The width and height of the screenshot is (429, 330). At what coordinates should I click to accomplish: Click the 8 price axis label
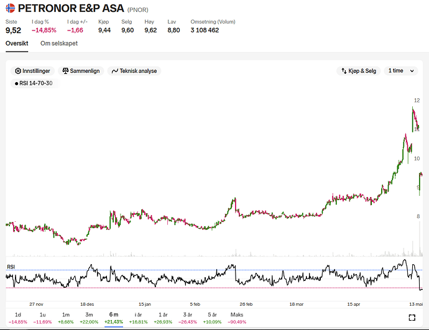click(x=418, y=216)
